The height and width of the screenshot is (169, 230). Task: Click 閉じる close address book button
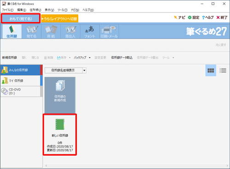pos(35,58)
